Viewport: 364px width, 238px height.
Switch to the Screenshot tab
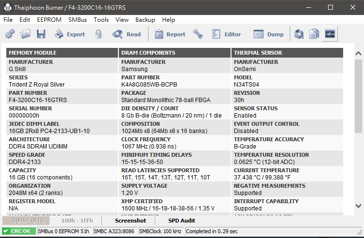(131, 221)
